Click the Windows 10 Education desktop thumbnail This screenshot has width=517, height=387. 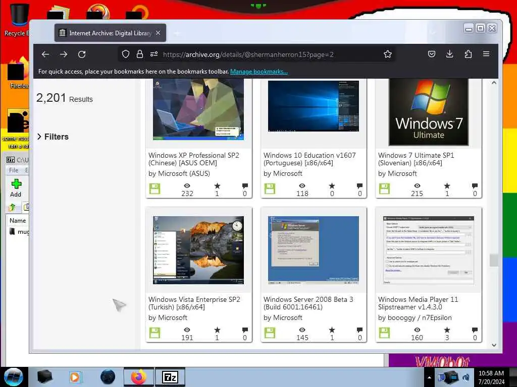point(314,106)
